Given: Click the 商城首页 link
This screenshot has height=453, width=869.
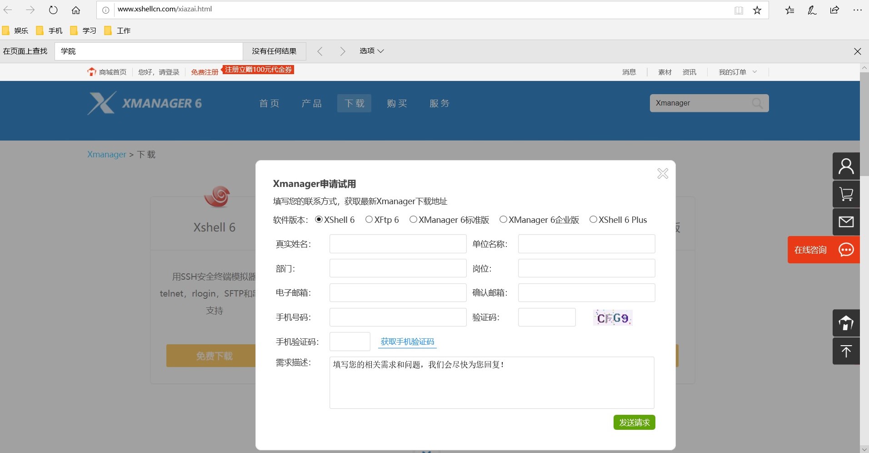Looking at the screenshot, I should click(x=113, y=72).
